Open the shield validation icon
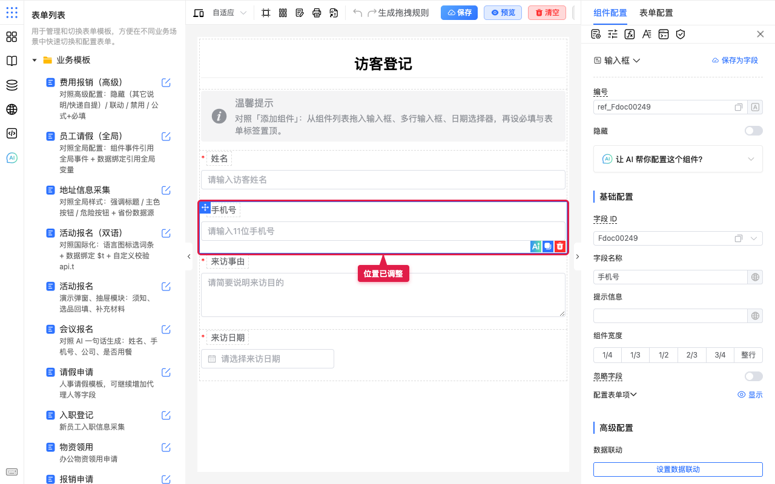This screenshot has height=484, width=775. [681, 34]
